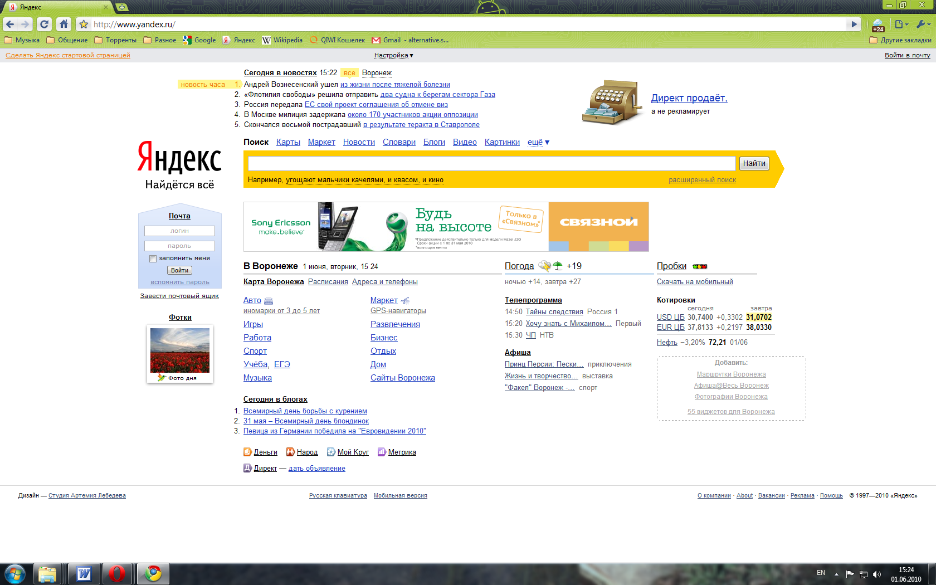Image resolution: width=936 pixels, height=585 pixels.
Task: Click Сделать Яндекс стартовой страницей link
Action: (x=68, y=55)
